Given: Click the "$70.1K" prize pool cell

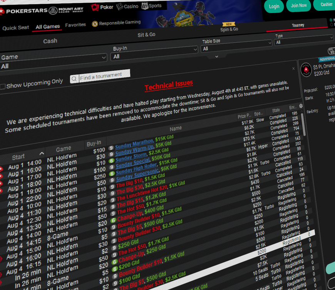Looking at the screenshot, I should (x=249, y=138).
